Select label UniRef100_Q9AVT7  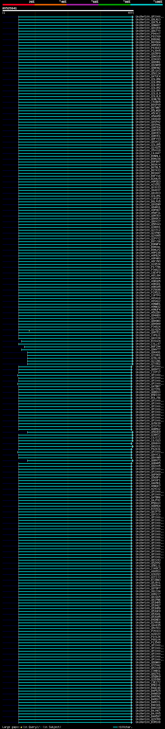(148, 349)
